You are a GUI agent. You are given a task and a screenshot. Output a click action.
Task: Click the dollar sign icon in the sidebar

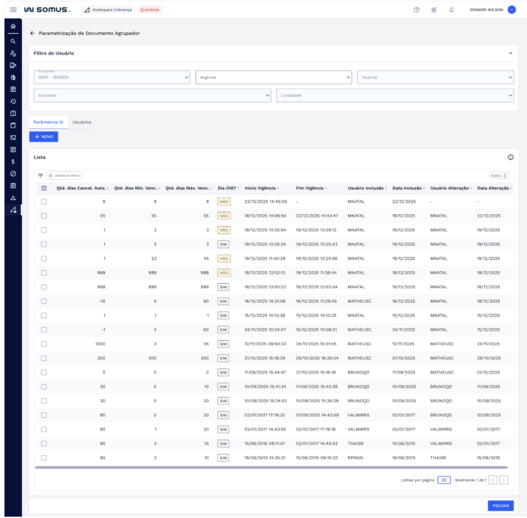tap(13, 161)
